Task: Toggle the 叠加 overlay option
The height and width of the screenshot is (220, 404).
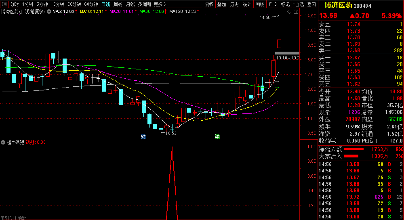Action: coord(221,4)
